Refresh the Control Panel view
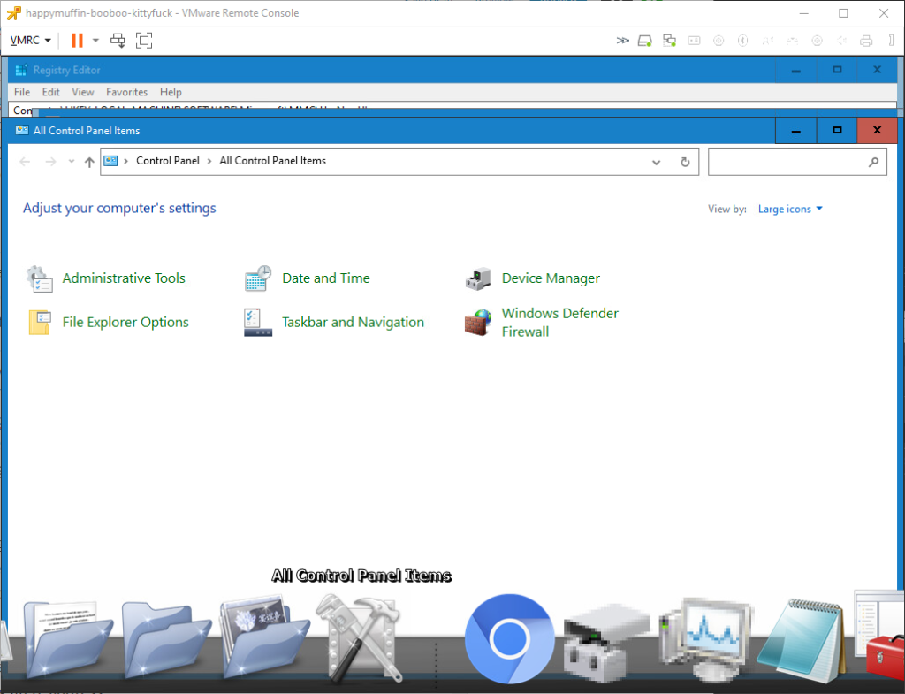The height and width of the screenshot is (694, 905). pos(684,162)
